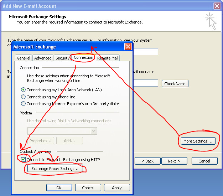
Task: Click Check Name in the account wizard
Action: click(175, 84)
